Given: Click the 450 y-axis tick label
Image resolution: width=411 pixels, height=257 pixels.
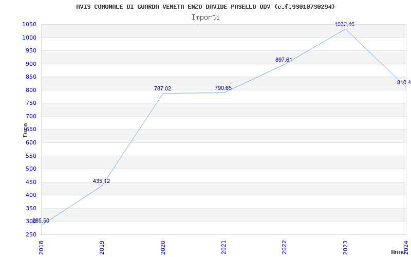Looking at the screenshot, I should click(x=31, y=182).
